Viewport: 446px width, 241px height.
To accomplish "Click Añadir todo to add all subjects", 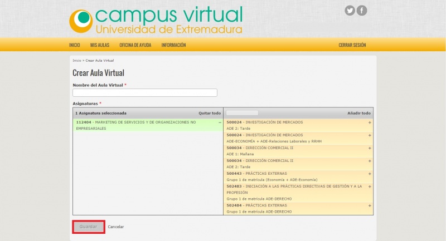I will (359, 113).
